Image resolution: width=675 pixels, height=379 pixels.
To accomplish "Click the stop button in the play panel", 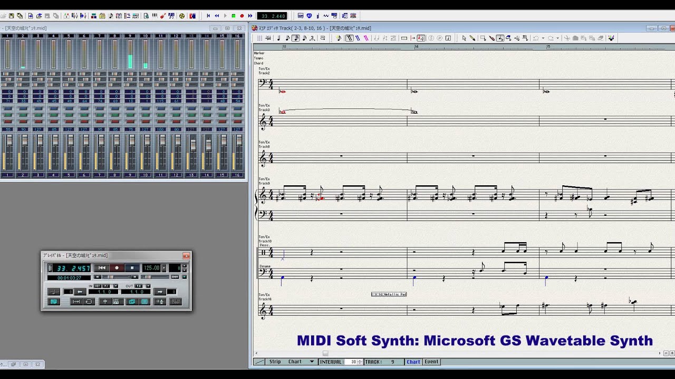I will coord(132,268).
